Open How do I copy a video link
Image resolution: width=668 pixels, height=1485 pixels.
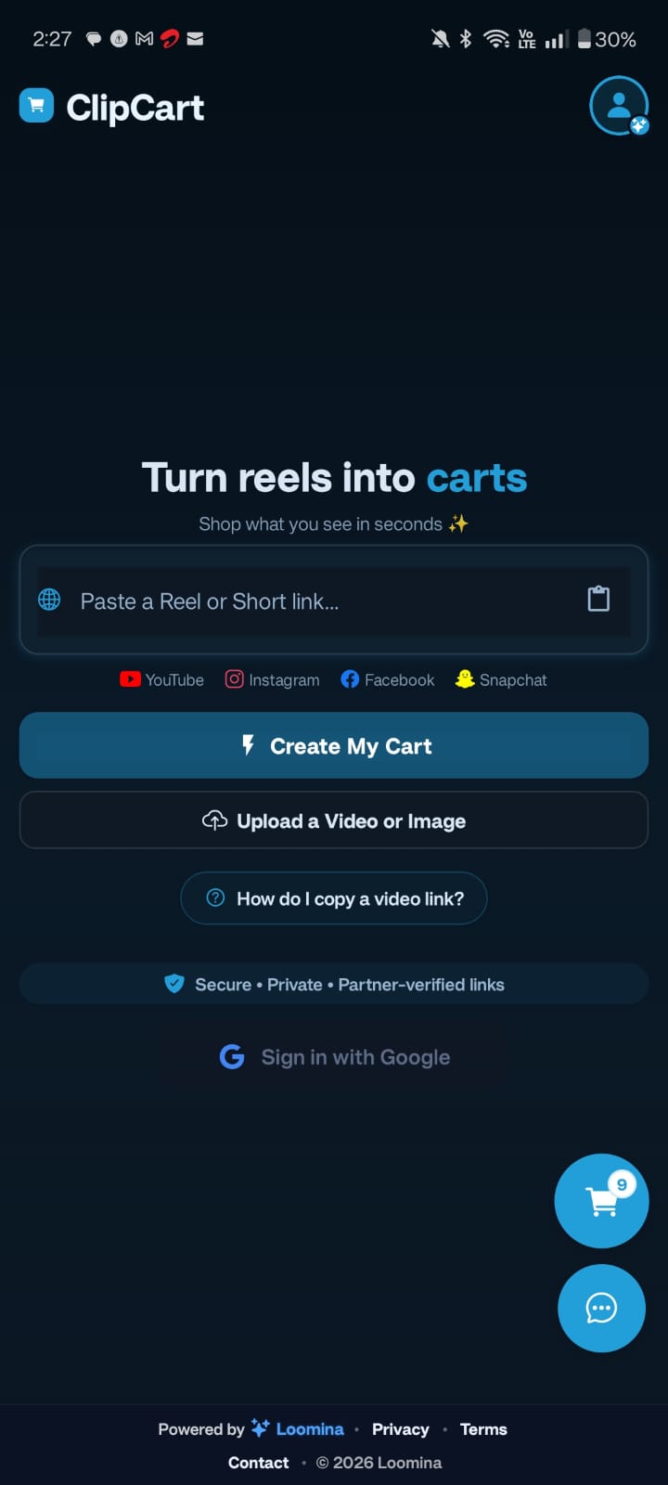tap(334, 898)
